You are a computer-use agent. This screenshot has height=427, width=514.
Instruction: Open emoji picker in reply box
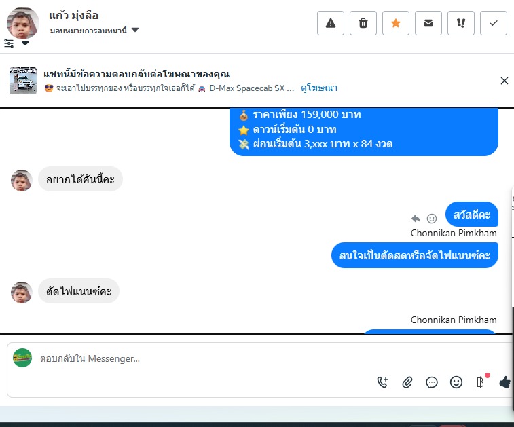[456, 382]
